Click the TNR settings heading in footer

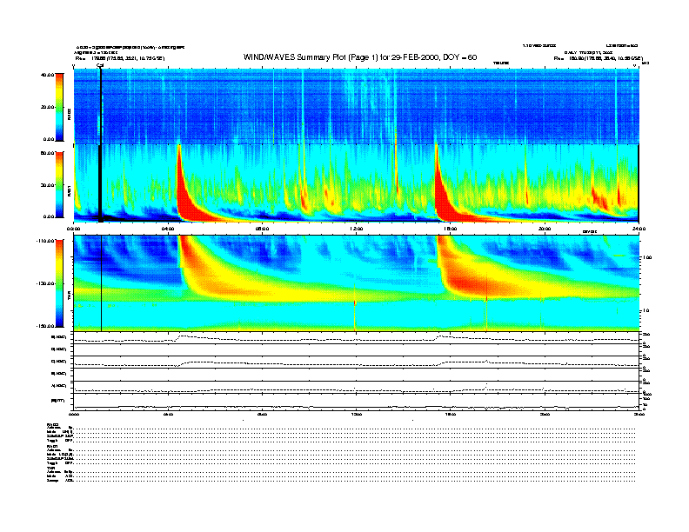pyautogui.click(x=50, y=468)
